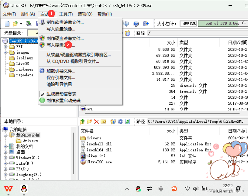Click the Help question mark toolbar icon
This screenshot has width=248, height=196.
pyautogui.click(x=136, y=24)
